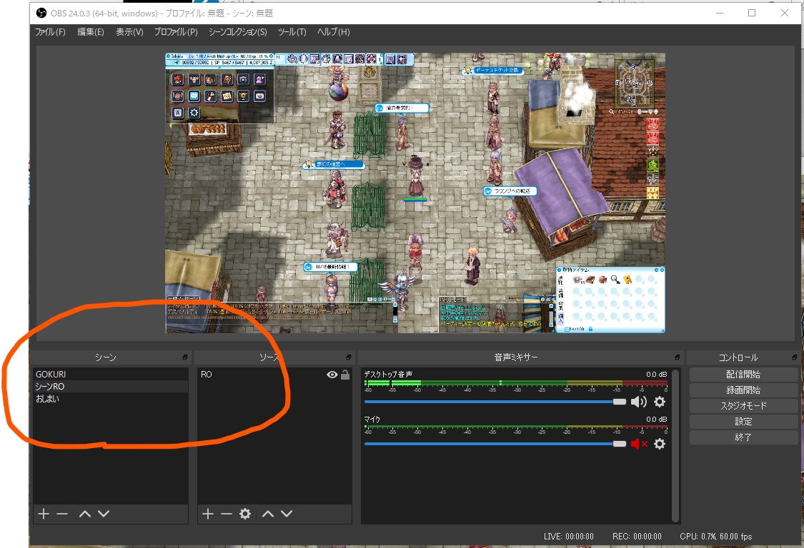This screenshot has height=548, width=804.
Task: Add a new scene with the plus icon in the シーン panel
Action: click(44, 514)
